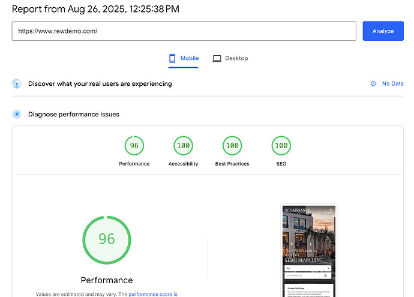
Task: Follow the 'performance score is' link
Action: (153, 294)
